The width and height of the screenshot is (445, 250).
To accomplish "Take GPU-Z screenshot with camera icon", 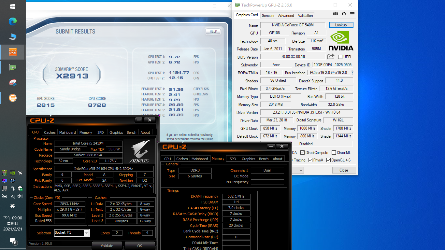I will click(336, 14).
